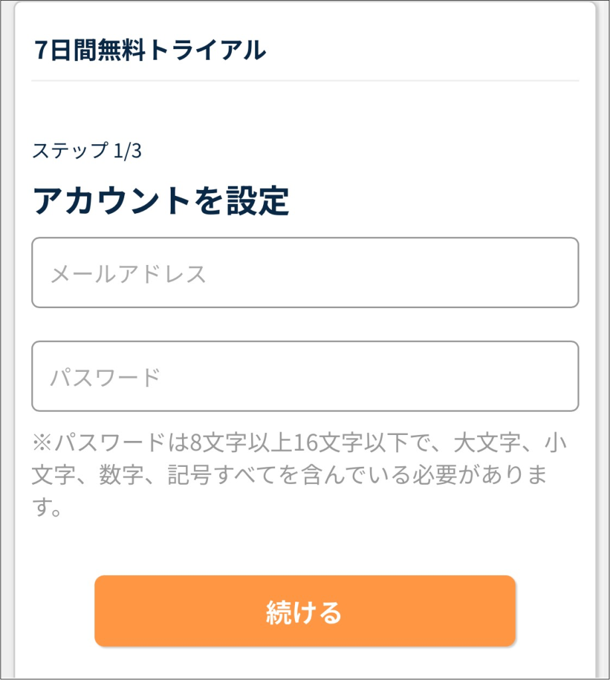Screen dimensions: 610x680
Task: Click the last line of the password hint
Action: [47, 510]
